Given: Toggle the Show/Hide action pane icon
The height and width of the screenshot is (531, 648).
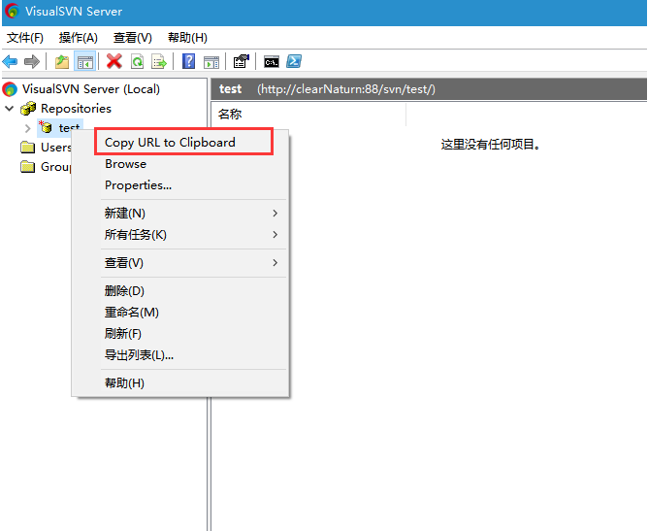Looking at the screenshot, I should (x=211, y=62).
